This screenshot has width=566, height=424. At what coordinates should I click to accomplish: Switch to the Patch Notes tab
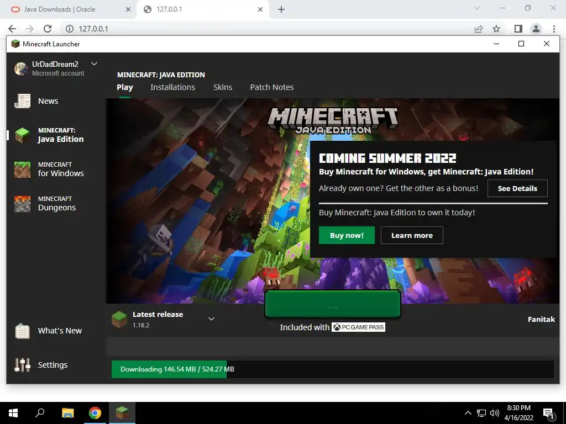[x=272, y=87]
